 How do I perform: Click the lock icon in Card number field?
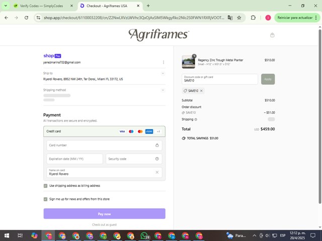[x=157, y=145]
